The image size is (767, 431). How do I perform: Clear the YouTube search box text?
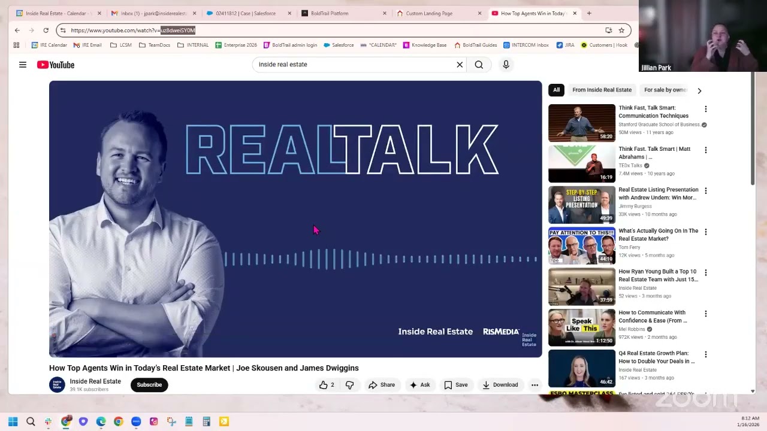click(460, 65)
